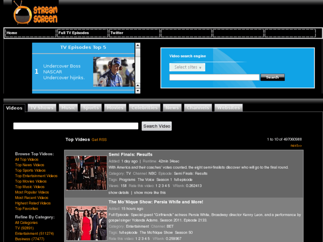
Task: Switch to the Channels tab
Action: click(x=198, y=108)
